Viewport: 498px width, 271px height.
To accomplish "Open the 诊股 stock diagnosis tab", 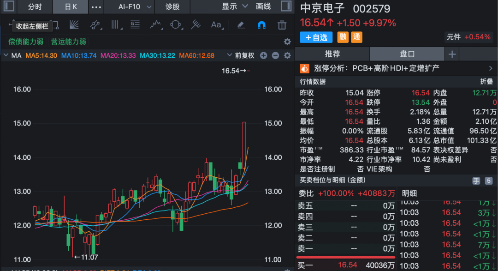I will point(172,6).
